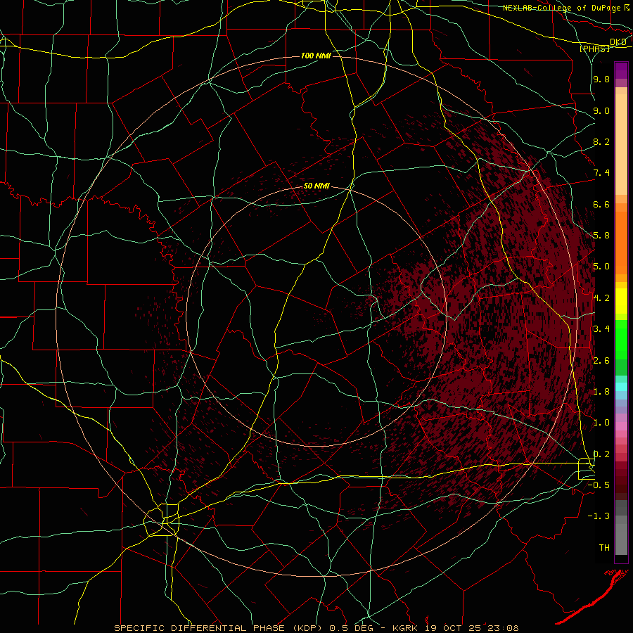Pick the yellow band of the color bar
633x633 pixels.
point(621,301)
